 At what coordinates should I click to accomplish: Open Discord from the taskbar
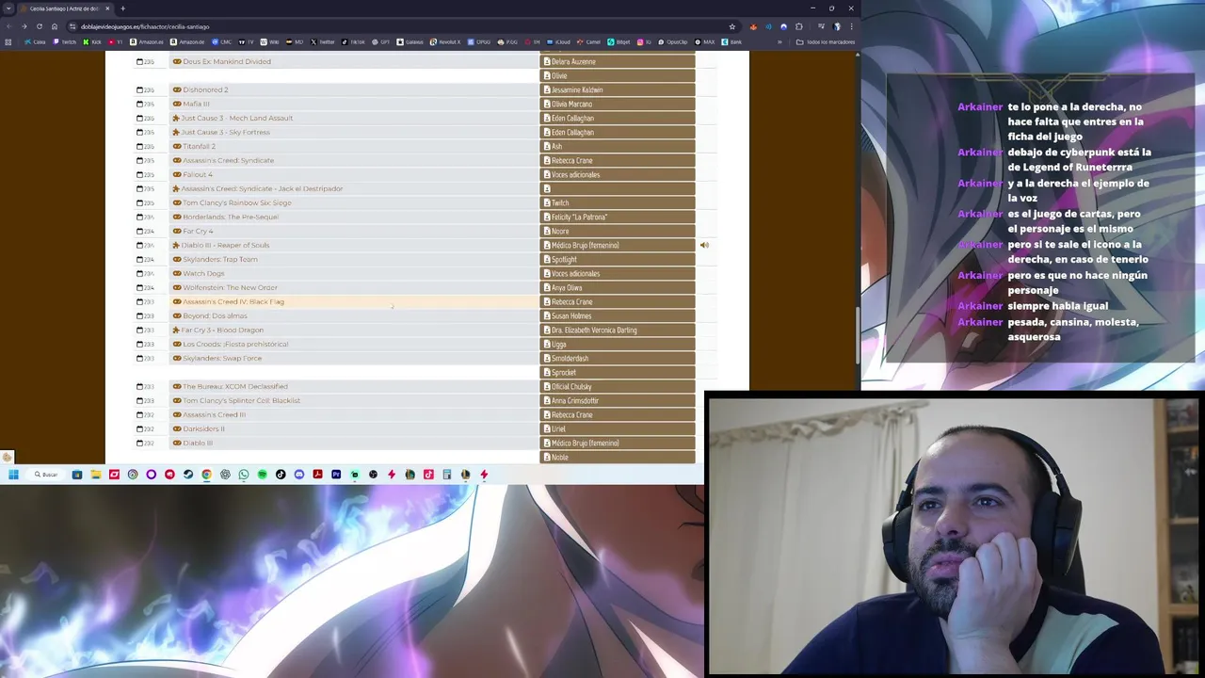coord(299,475)
